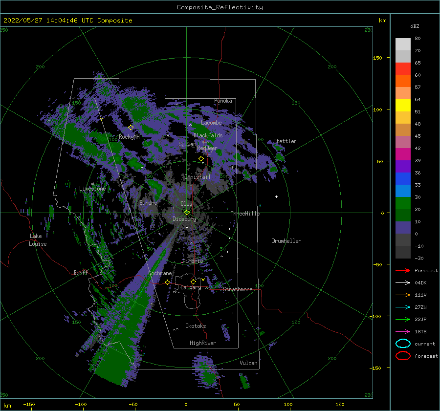The width and height of the screenshot is (440, 411).
Task: Click the yellow radar site diamond at center
Action: coord(187,213)
